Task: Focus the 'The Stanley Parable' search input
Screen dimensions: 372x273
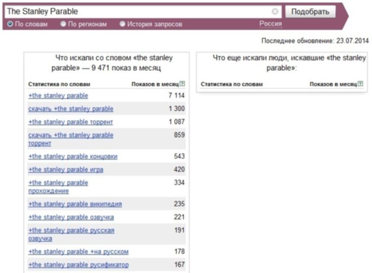Action: point(142,11)
